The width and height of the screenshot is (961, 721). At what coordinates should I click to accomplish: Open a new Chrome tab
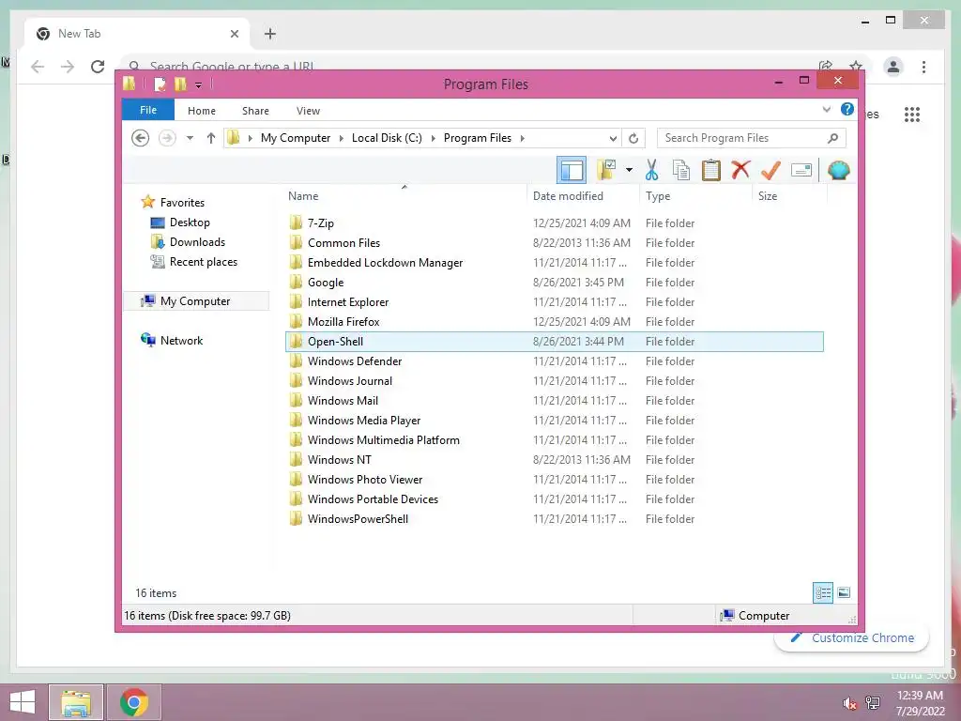(270, 34)
